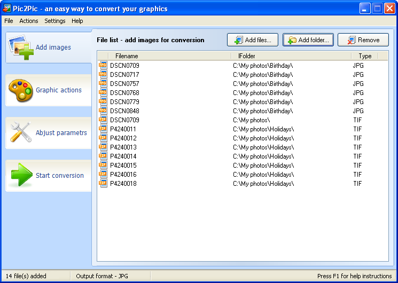Click the '14 file(s) added' status text
This screenshot has width=398, height=283.
[x=26, y=276]
